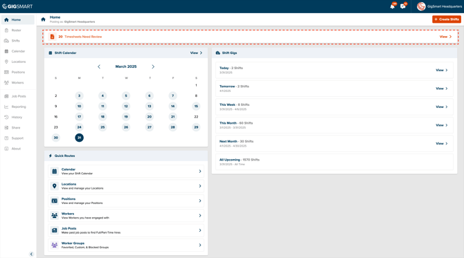Go to next month in Shift Calendar
The image size is (464, 258).
click(153, 67)
